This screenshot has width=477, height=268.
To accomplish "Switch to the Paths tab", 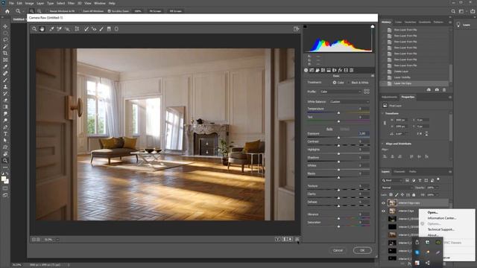I will tap(412, 172).
